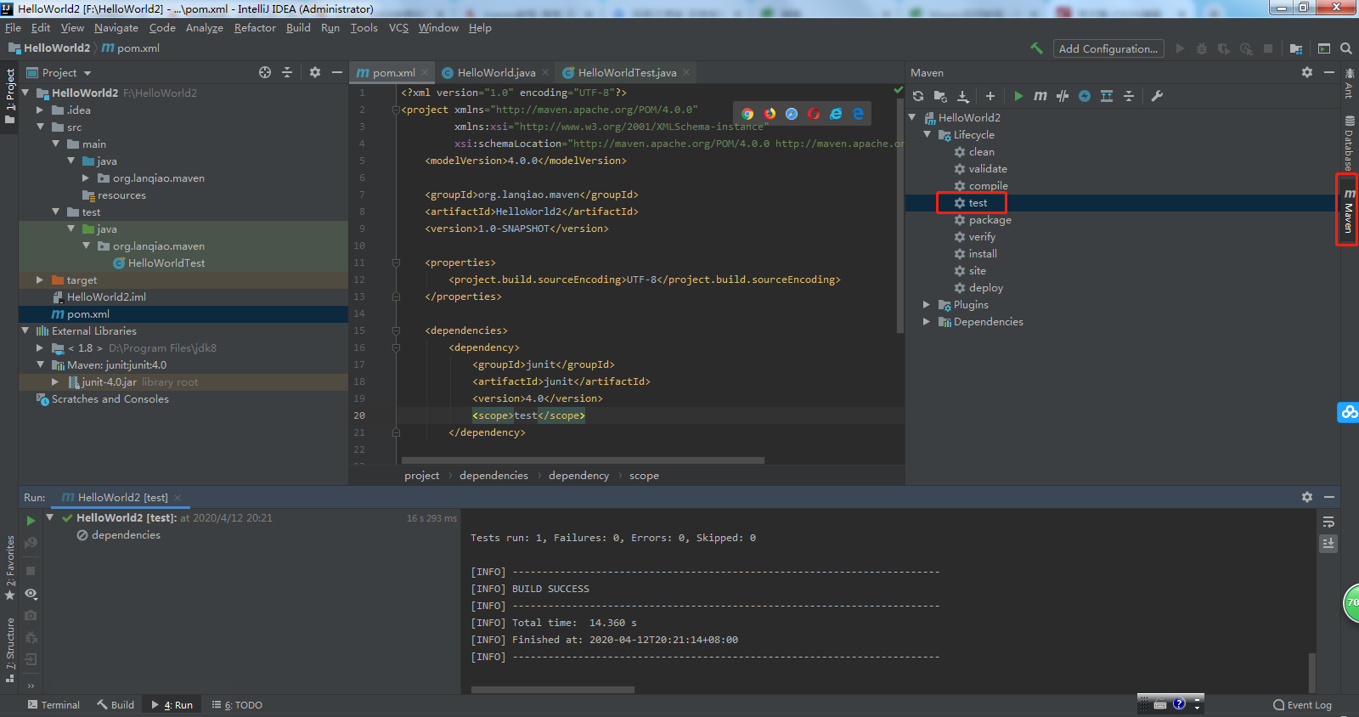This screenshot has height=717, width=1359.
Task: Toggle soft-wrap in the Run console
Action: 1328,522
